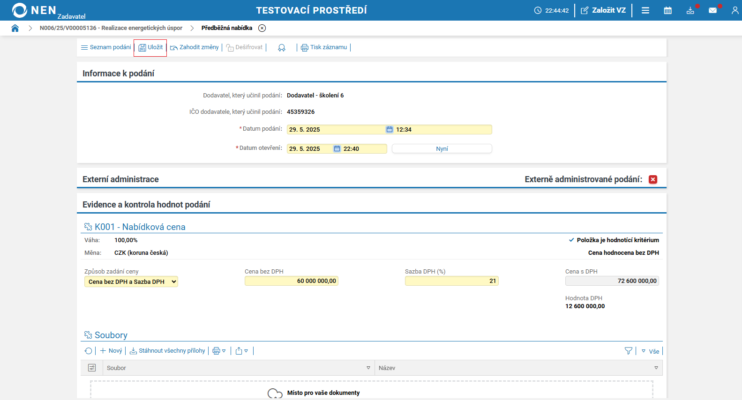Click the headset support icon in toolbar
The width and height of the screenshot is (742, 400).
coord(281,48)
